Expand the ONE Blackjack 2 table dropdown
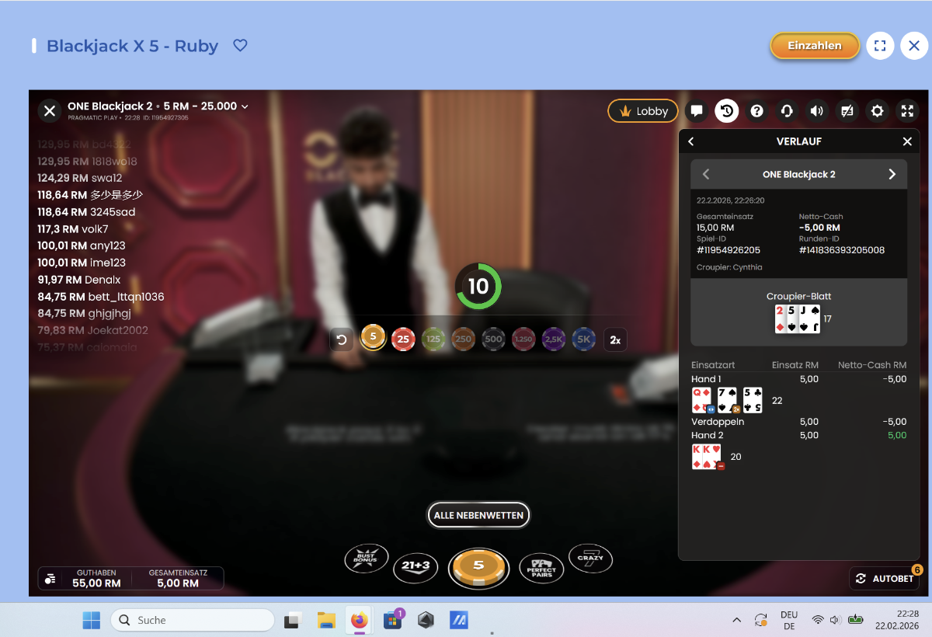 pos(245,106)
